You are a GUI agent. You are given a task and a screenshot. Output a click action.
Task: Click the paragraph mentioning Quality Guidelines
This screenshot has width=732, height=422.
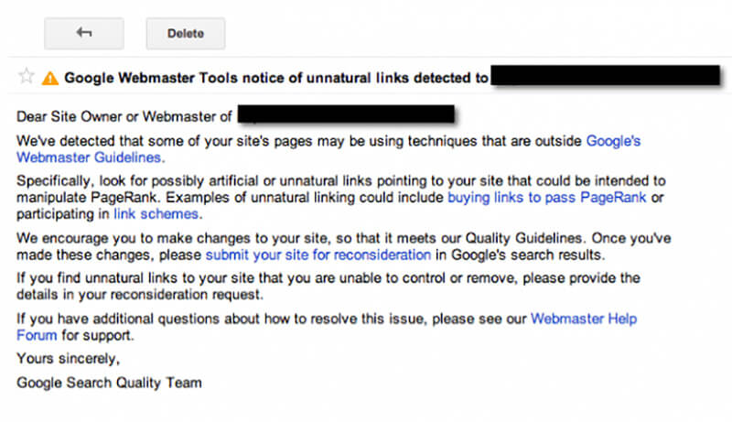344,246
